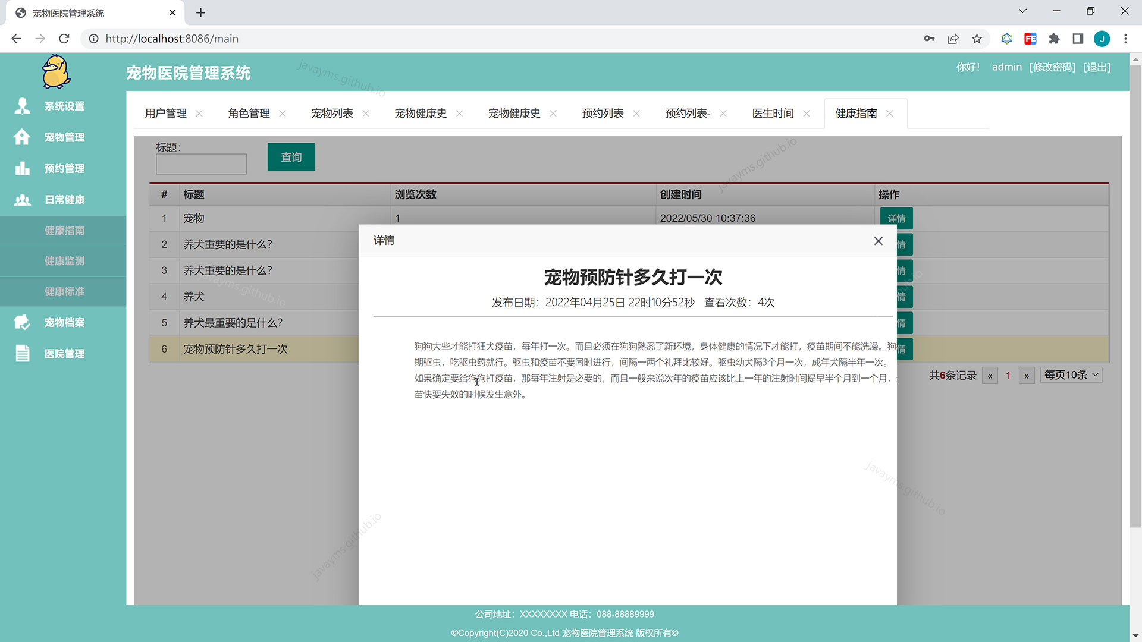The width and height of the screenshot is (1142, 642).
Task: Click the 查询 search button
Action: (x=291, y=157)
